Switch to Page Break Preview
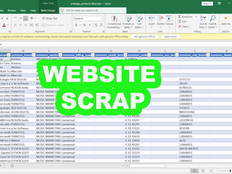 click(211, 171)
